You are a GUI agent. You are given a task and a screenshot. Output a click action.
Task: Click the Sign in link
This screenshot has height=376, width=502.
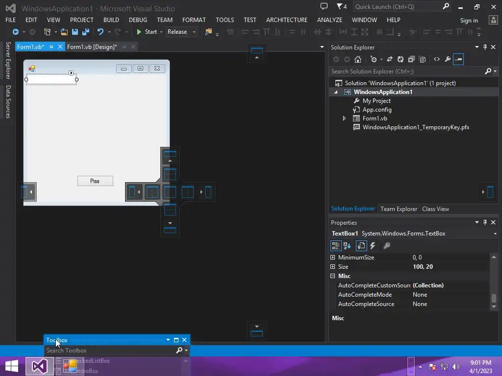(469, 21)
